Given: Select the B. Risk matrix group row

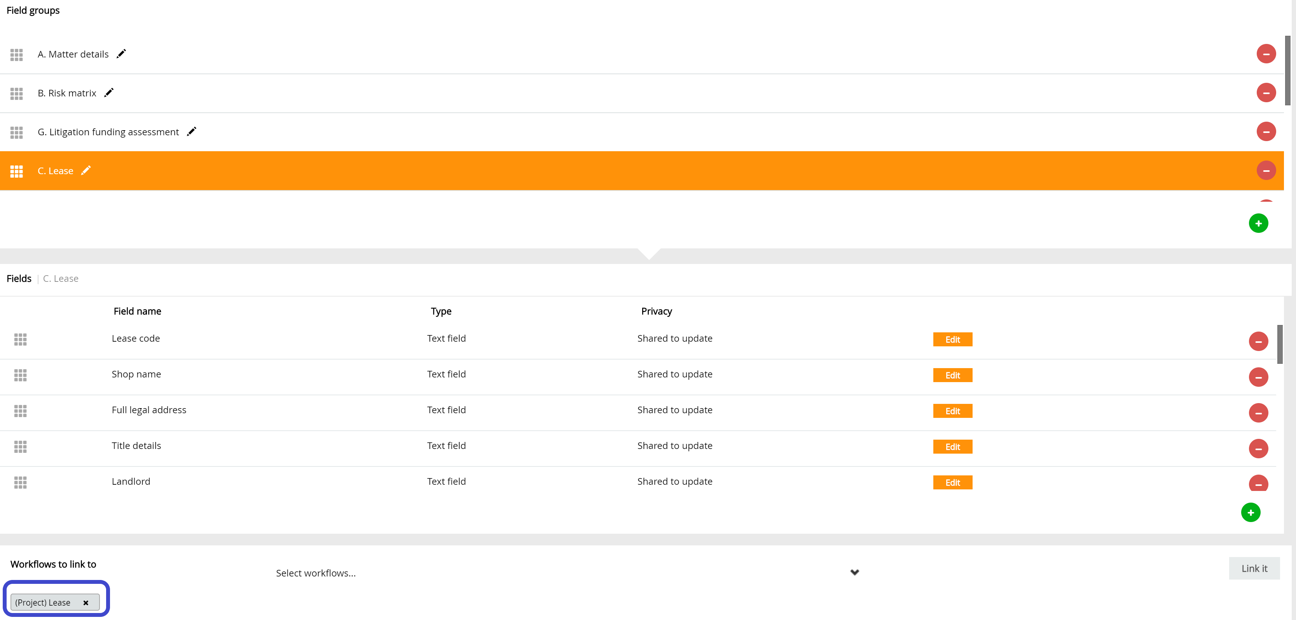Looking at the screenshot, I should click(x=642, y=93).
